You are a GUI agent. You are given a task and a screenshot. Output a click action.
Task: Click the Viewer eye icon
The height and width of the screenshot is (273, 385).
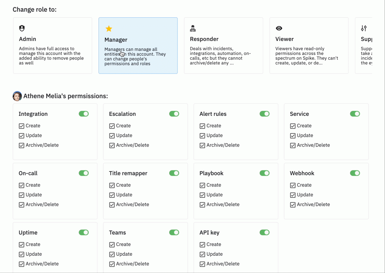click(279, 28)
